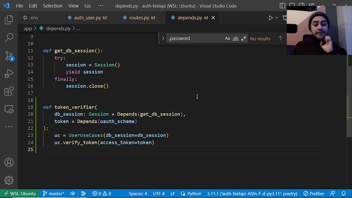
Task: Open the Explorer view in activity bar
Action: tap(9, 20)
